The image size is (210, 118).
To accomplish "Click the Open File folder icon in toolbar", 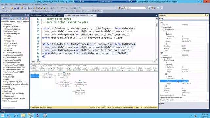I will coord(12,8).
